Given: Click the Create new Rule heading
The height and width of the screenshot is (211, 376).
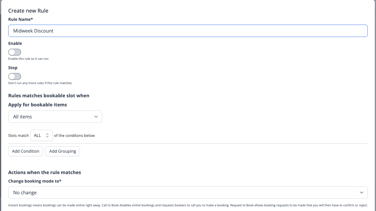Looking at the screenshot, I should (x=28, y=11).
